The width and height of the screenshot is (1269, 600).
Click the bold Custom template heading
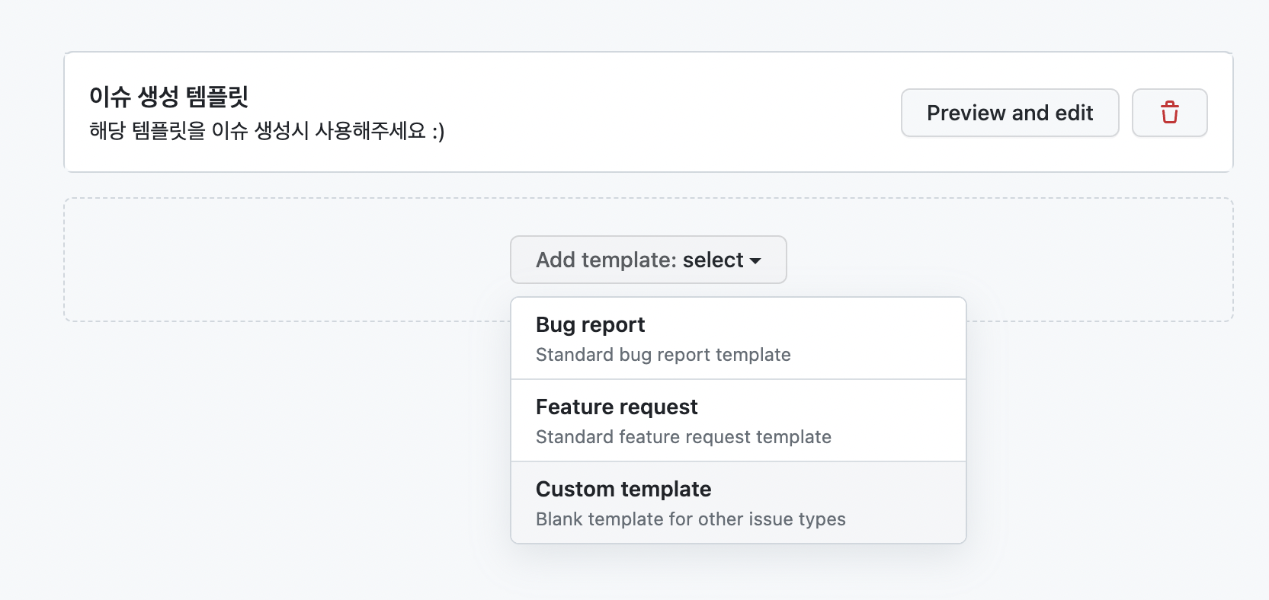click(x=623, y=489)
